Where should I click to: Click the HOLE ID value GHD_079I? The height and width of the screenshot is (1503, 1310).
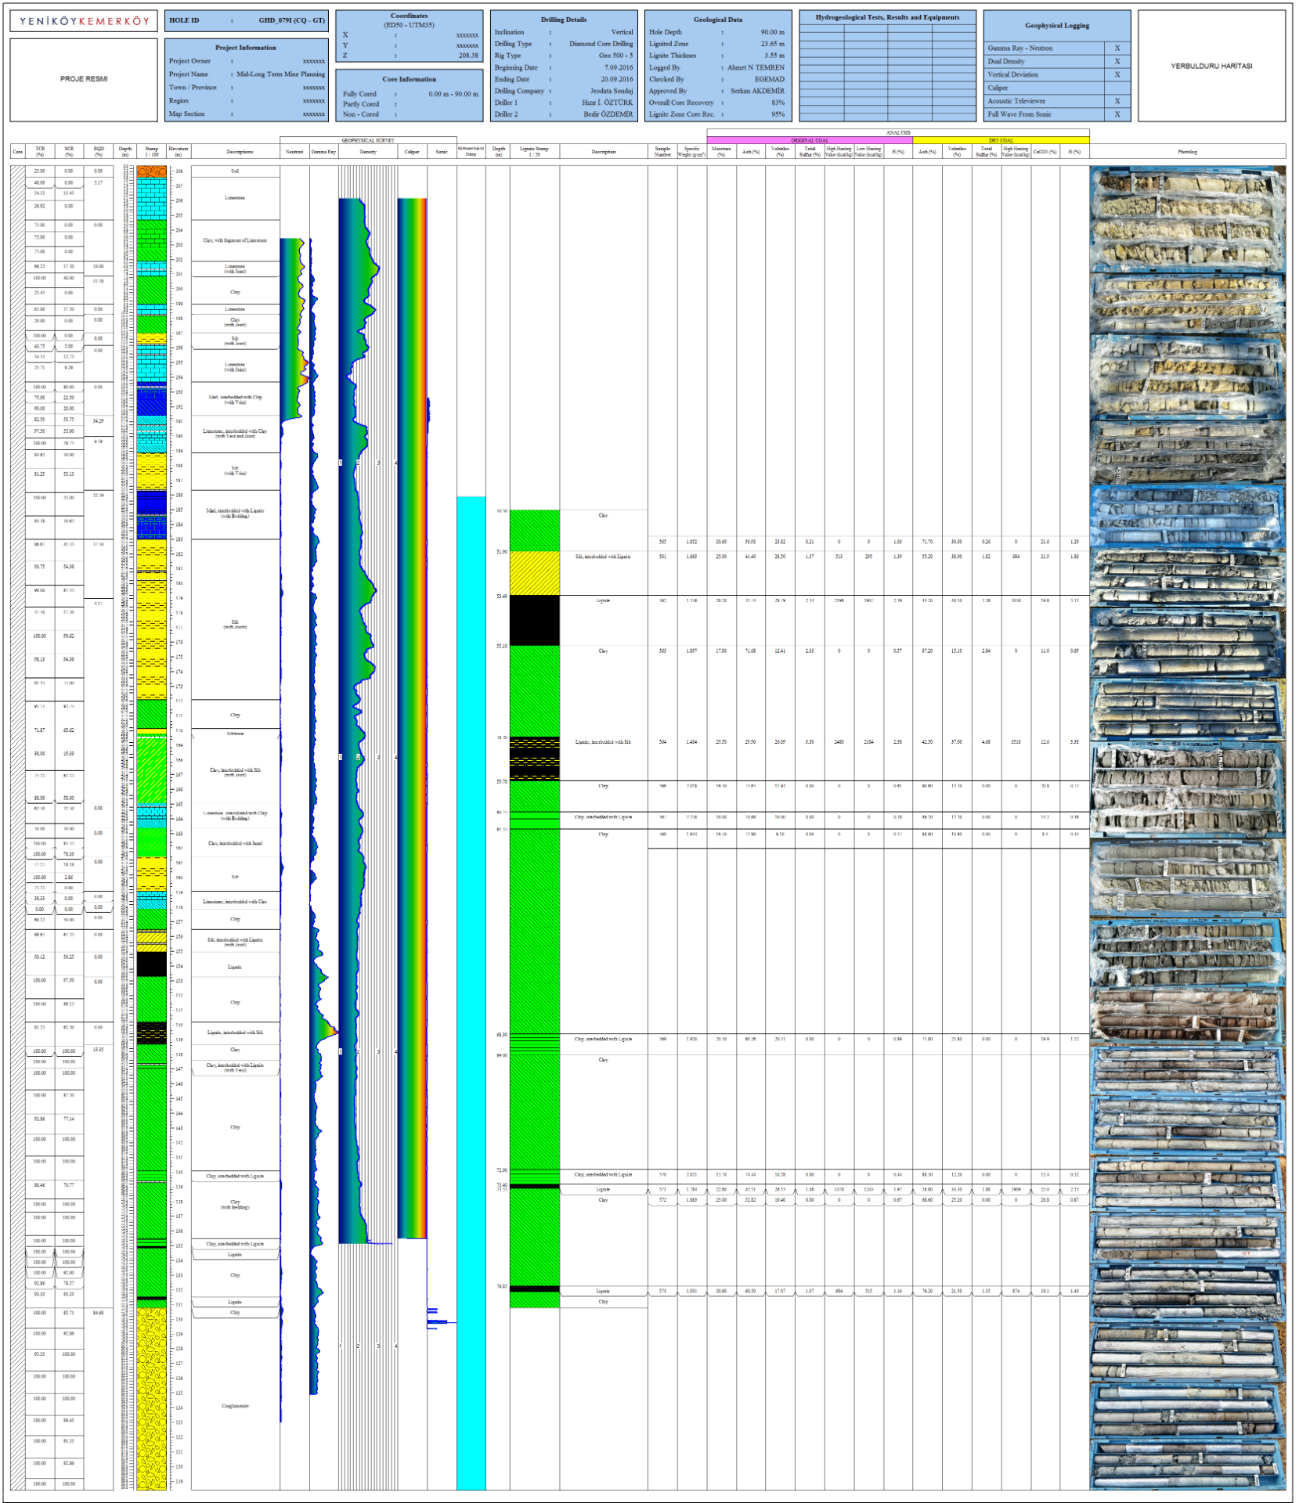[291, 21]
